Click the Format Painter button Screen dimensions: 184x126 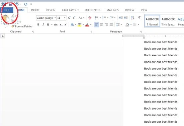[22, 26]
